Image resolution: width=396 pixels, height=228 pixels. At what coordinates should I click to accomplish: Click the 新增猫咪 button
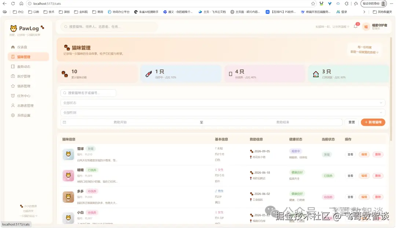click(373, 122)
